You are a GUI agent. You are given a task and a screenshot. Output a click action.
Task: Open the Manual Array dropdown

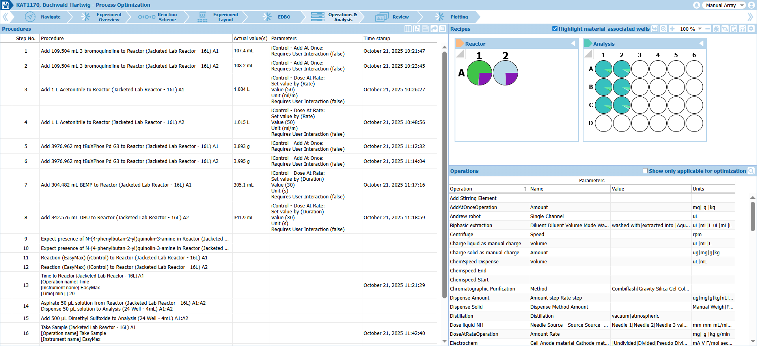(x=725, y=5)
